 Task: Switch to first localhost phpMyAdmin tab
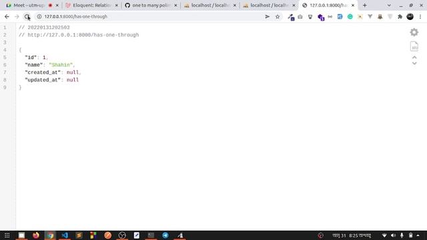point(210,5)
